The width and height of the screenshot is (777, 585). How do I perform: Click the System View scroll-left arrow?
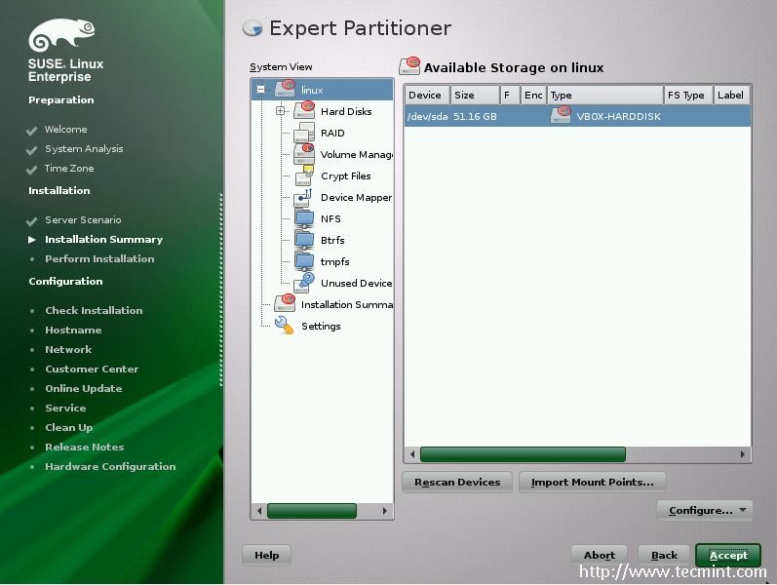[259, 511]
